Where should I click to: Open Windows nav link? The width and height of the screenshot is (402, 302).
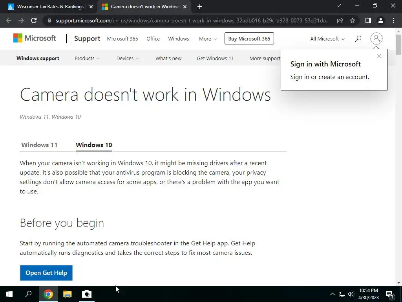coord(179,39)
